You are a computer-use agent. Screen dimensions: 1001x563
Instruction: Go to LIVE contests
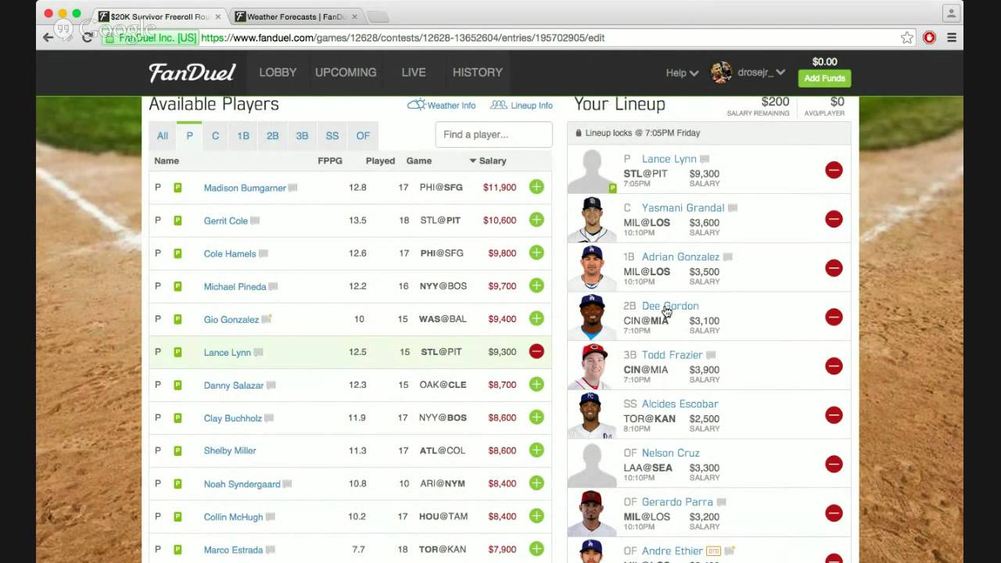coord(414,72)
